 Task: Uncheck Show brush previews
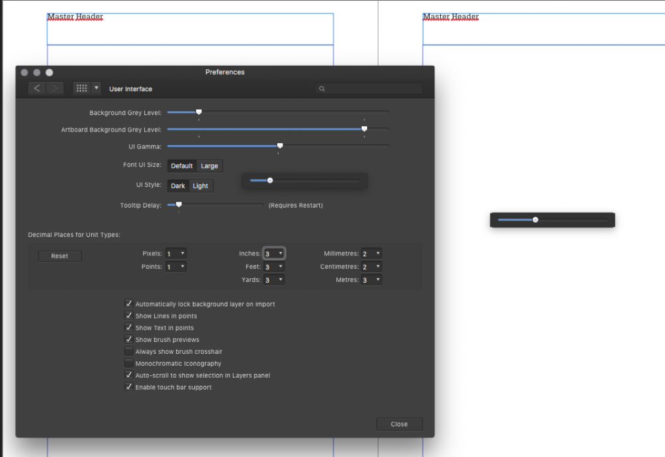[129, 339]
